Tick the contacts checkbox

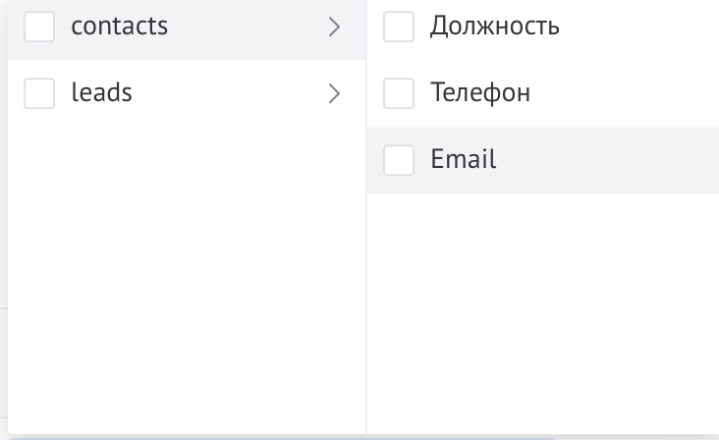pyautogui.click(x=39, y=27)
